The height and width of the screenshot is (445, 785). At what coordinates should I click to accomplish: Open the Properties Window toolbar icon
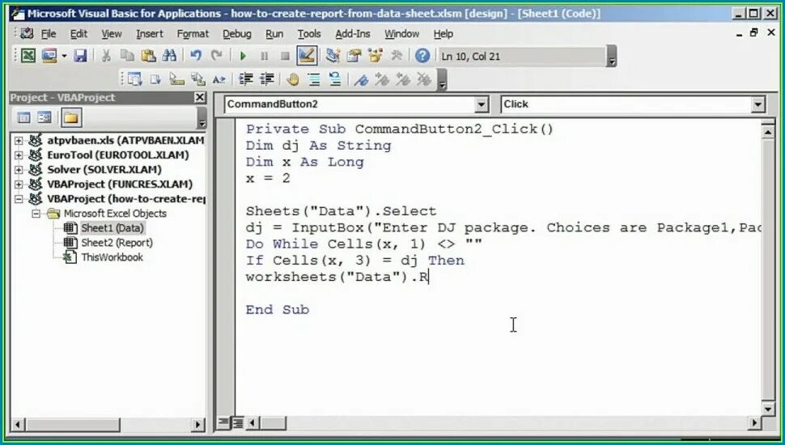pyautogui.click(x=354, y=56)
